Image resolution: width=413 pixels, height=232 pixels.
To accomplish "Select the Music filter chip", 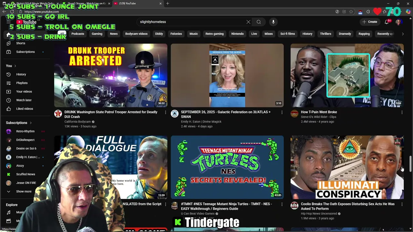I will [x=194, y=34].
